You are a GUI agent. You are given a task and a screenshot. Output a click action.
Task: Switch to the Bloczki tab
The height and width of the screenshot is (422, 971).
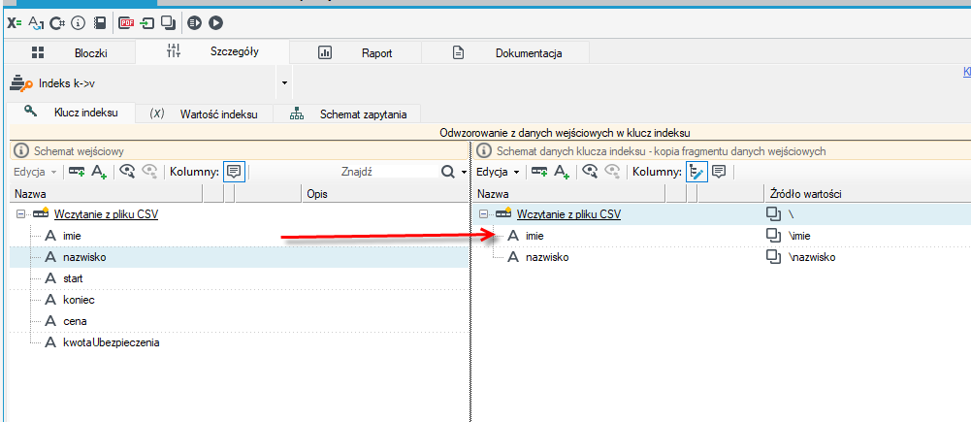(x=69, y=52)
